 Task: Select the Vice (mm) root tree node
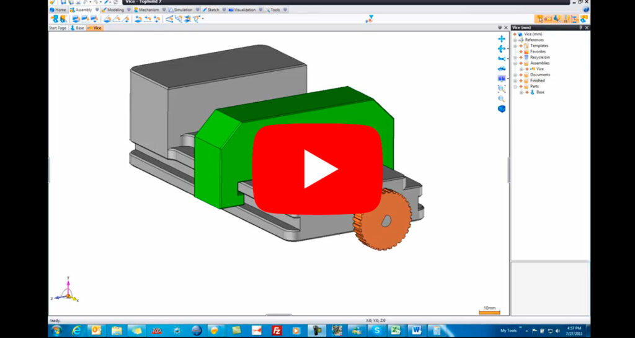(x=533, y=35)
